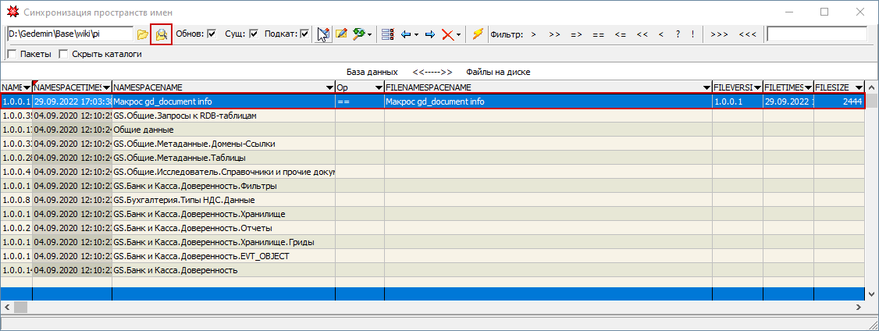Click the blue right arrow icon
Screen dimensions: 879x331
(429, 34)
